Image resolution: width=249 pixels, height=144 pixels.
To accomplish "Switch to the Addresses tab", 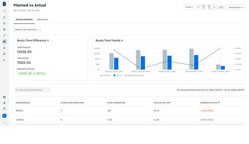I will point(42,19).
